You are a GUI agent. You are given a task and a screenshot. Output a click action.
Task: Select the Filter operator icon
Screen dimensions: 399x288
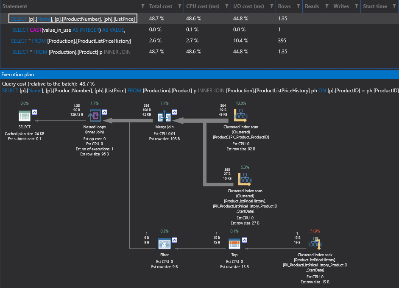click(x=164, y=243)
